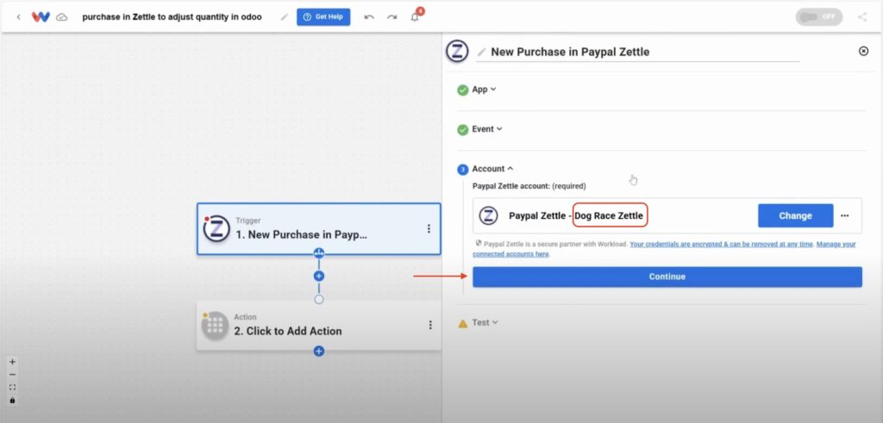Screen dimensions: 883x423
Task: Open the trigger step kebab menu
Action: pyautogui.click(x=429, y=229)
